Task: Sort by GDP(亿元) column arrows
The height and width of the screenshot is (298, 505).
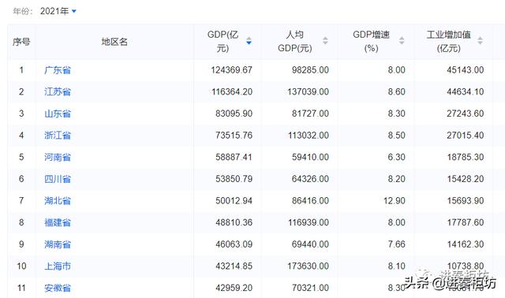Action: [x=249, y=41]
